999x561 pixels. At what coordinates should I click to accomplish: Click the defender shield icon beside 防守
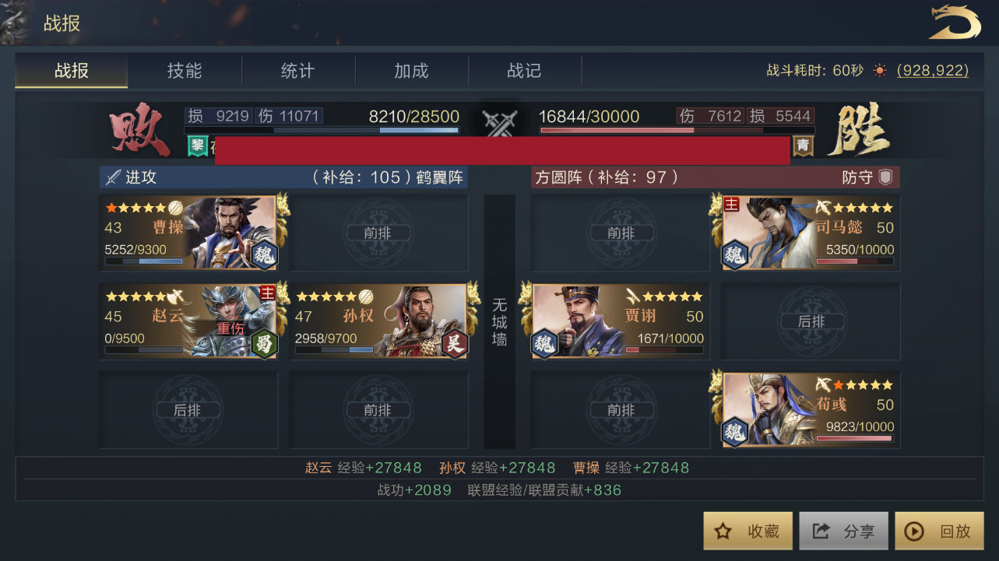885,177
